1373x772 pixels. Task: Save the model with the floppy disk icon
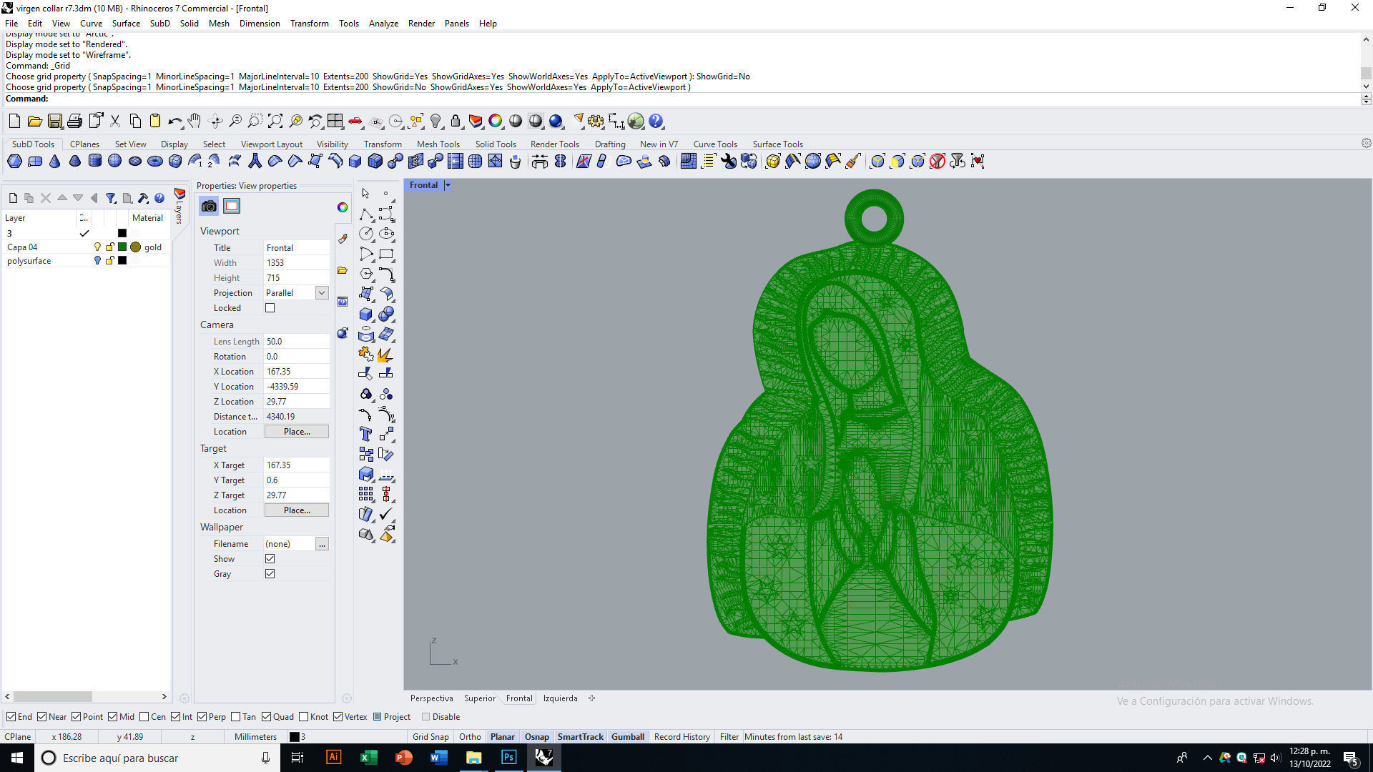coord(54,121)
